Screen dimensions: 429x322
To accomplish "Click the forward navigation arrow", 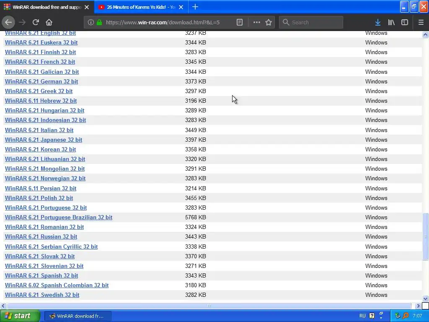I will pos(22,22).
